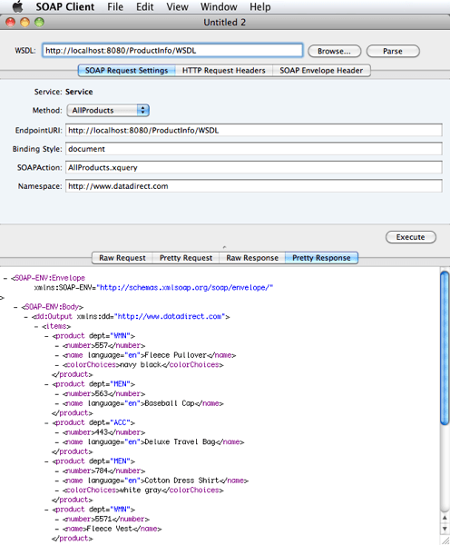Collapse the white gray colorChoices element
The width and height of the screenshot is (450, 545).
57,490
